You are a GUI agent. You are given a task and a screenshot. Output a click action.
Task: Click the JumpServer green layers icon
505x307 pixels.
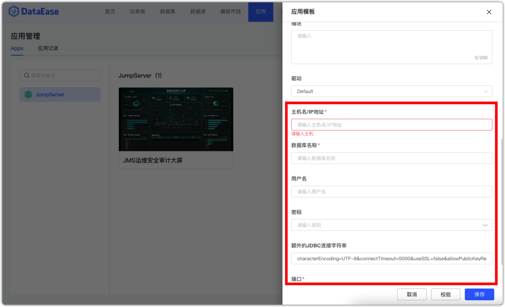point(28,94)
